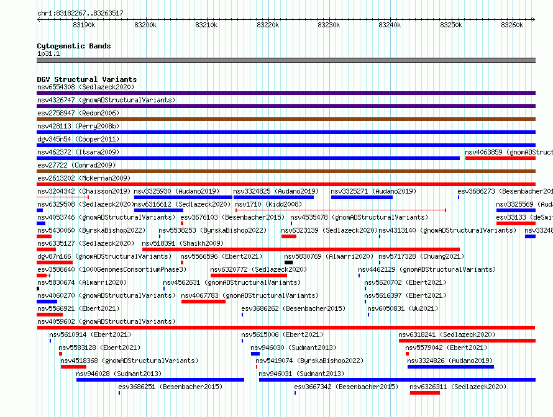The image size is (553, 417).
Task: Click the nsv5830674 (Almarri2020) label
Action: point(82,282)
